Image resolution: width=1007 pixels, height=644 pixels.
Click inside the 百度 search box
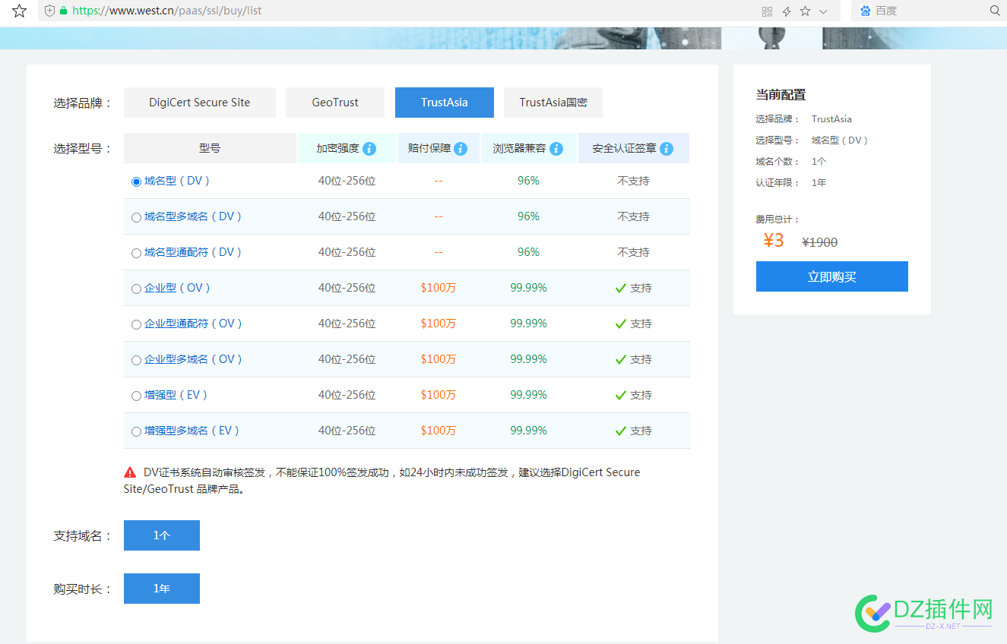pyautogui.click(x=930, y=11)
